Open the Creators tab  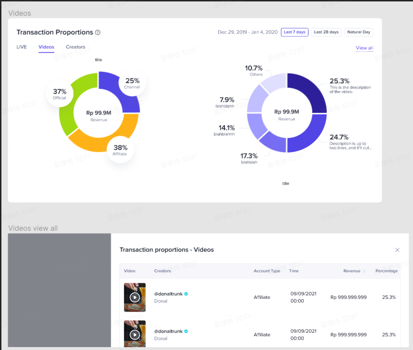[x=75, y=47]
